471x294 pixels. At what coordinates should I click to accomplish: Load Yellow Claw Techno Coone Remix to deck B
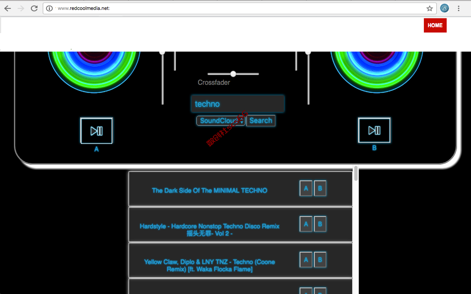320,260
